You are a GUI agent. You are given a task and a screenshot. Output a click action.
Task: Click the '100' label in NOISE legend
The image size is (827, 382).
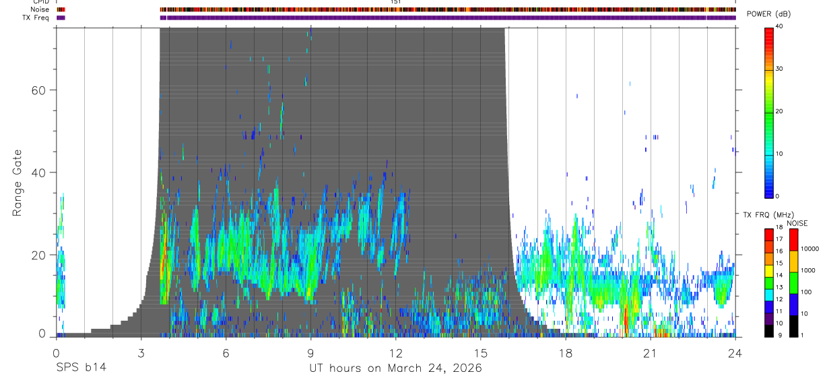click(806, 292)
